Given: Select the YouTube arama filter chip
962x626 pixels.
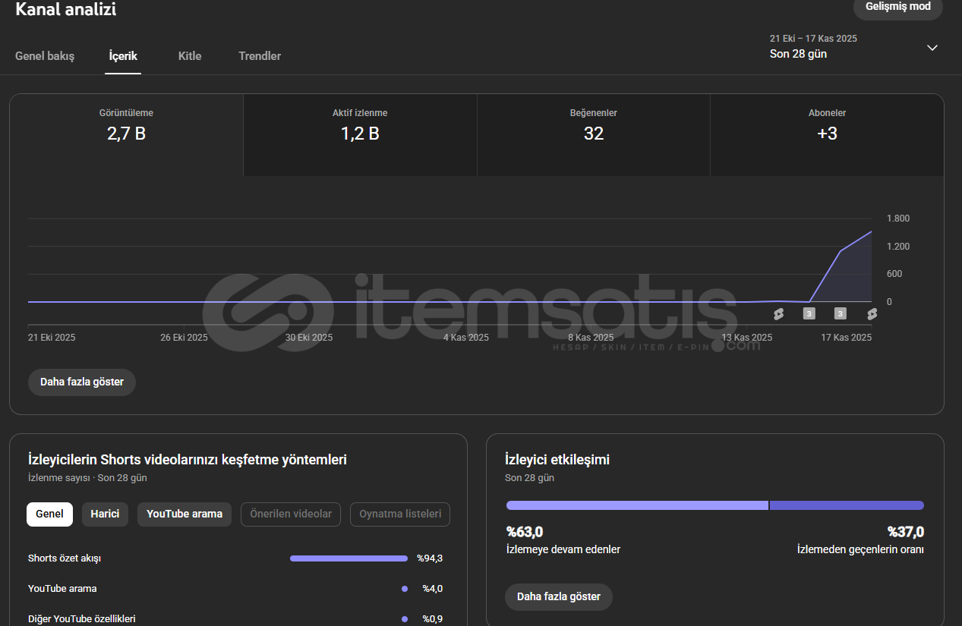Looking at the screenshot, I should tap(185, 514).
